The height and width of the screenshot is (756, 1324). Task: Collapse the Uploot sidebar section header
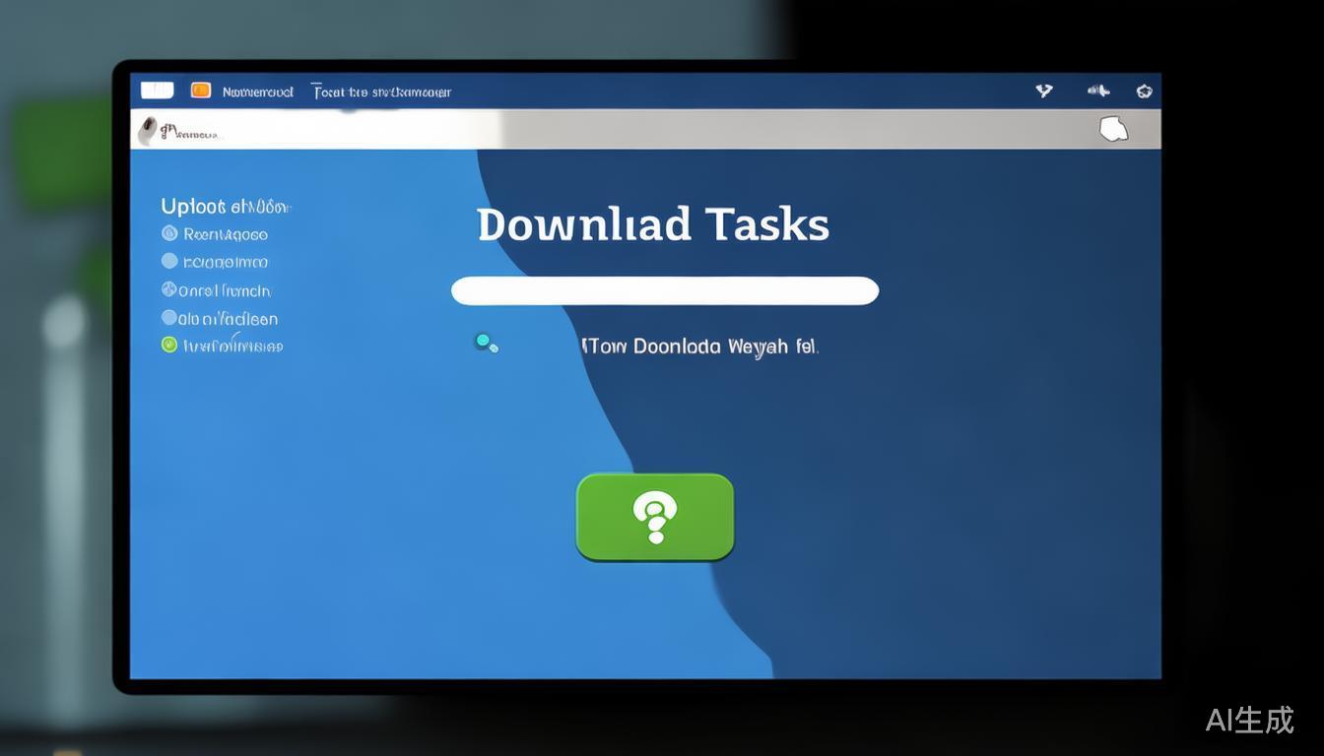tap(225, 206)
